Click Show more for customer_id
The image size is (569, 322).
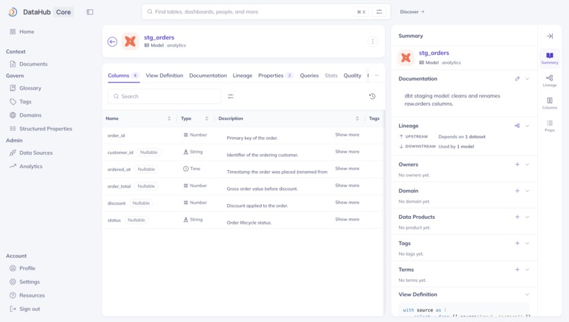(347, 152)
